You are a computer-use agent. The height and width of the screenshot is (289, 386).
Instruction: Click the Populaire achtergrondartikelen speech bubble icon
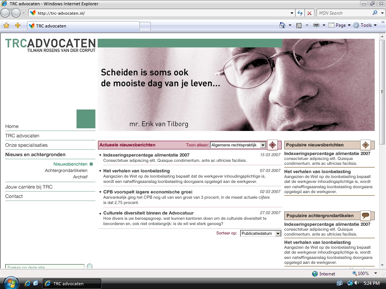365,216
